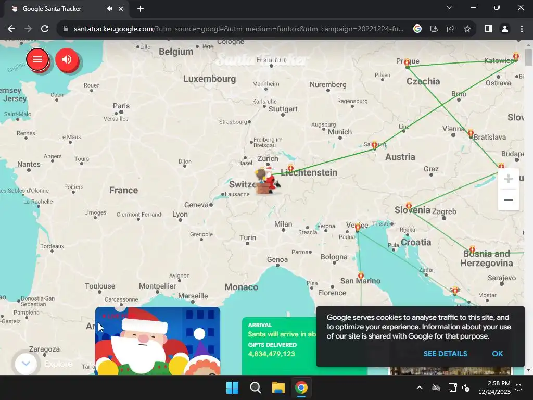Click the gift marker in Slovenia
Viewport: 533px width, 400px height.
pyautogui.click(x=409, y=206)
